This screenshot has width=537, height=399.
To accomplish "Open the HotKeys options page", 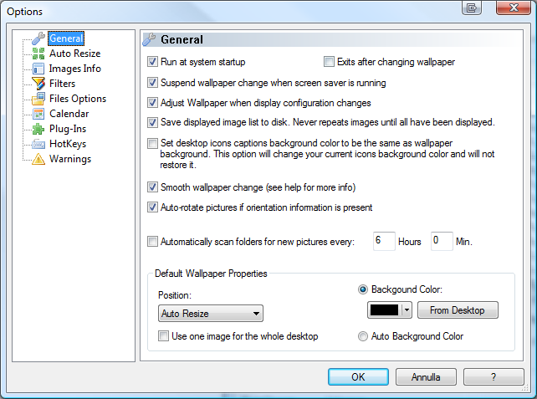I will coord(68,144).
